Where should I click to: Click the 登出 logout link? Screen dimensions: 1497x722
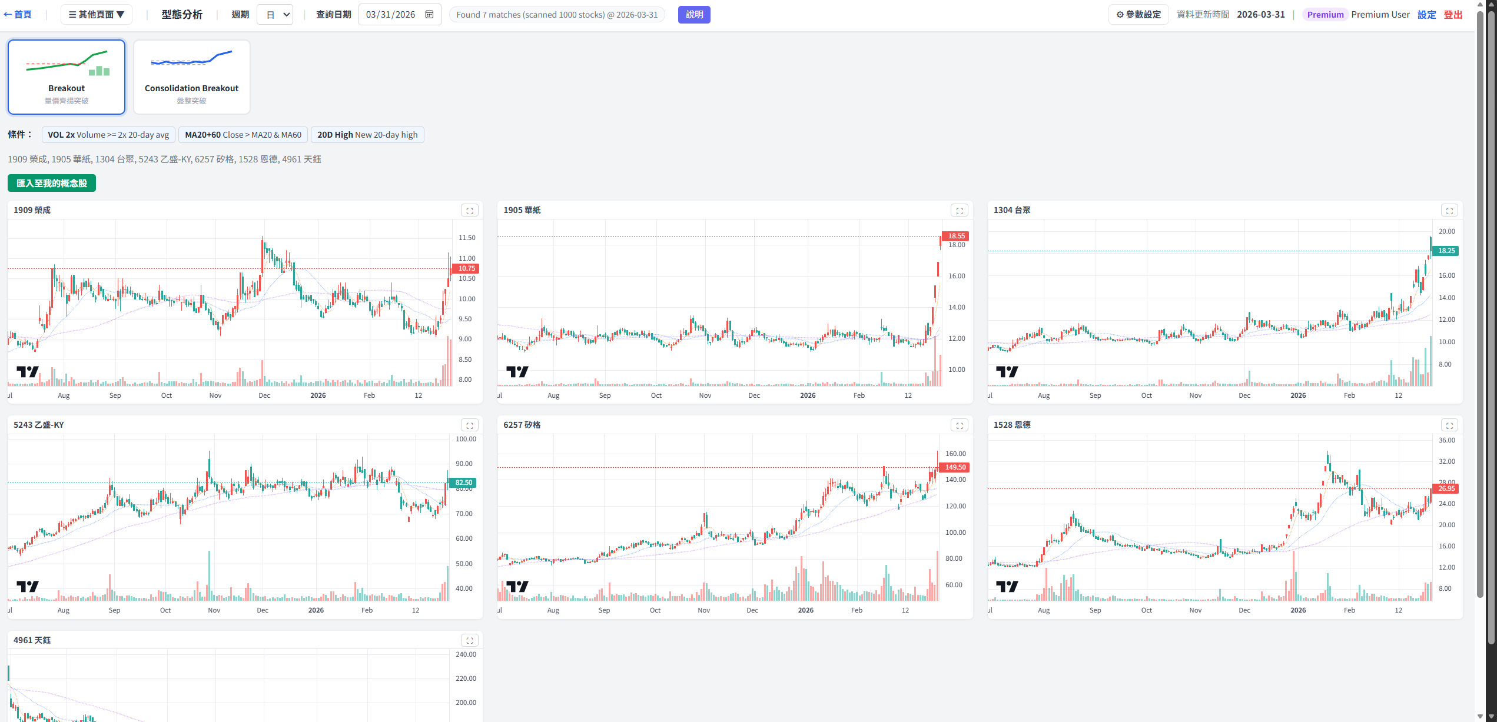click(1453, 15)
